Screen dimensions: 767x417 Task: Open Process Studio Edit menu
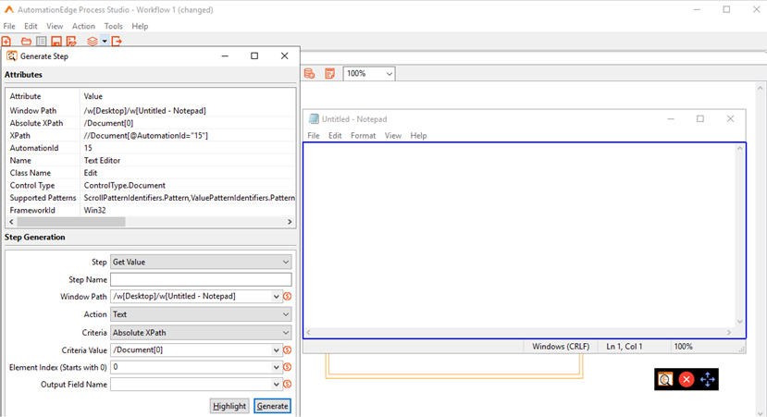[31, 27]
